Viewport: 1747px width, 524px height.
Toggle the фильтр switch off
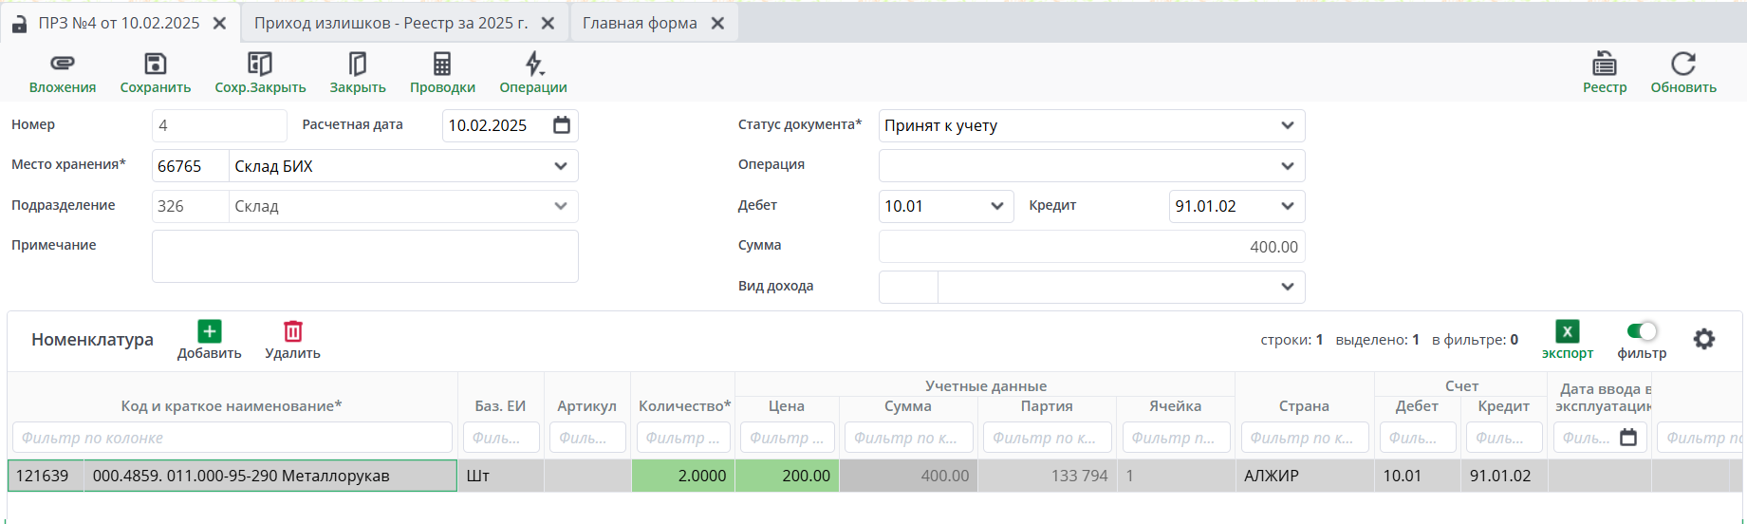tap(1641, 331)
